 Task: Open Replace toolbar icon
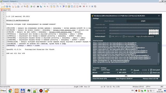click(41, 6)
